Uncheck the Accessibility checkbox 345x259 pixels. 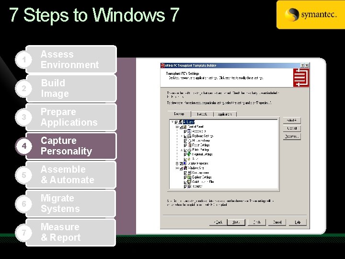[x=185, y=131]
